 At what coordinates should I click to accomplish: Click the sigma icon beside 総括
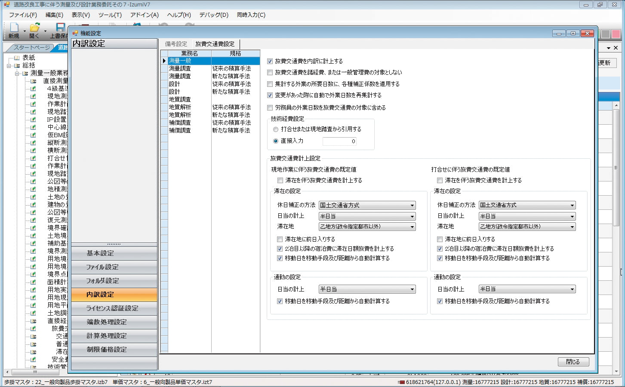coord(17,65)
